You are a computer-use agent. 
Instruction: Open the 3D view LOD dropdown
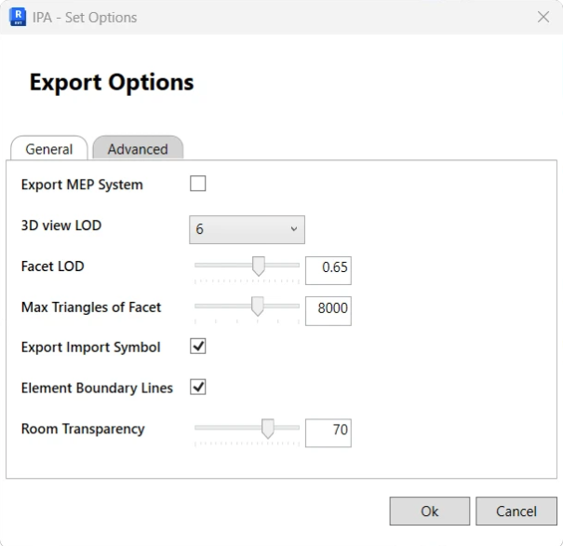247,229
